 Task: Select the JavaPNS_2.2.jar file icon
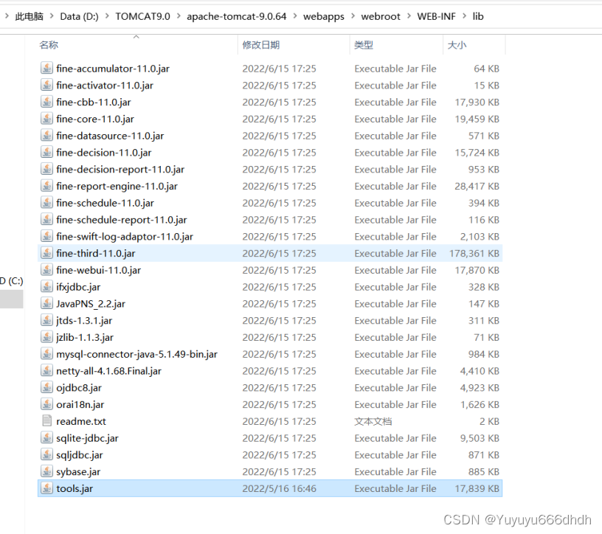pos(46,304)
